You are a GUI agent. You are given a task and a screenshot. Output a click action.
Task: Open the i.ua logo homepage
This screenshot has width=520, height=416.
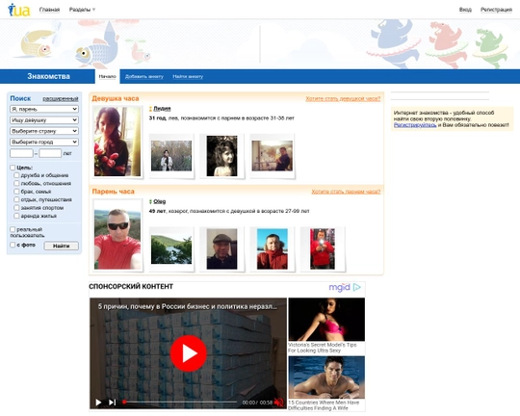coord(19,10)
